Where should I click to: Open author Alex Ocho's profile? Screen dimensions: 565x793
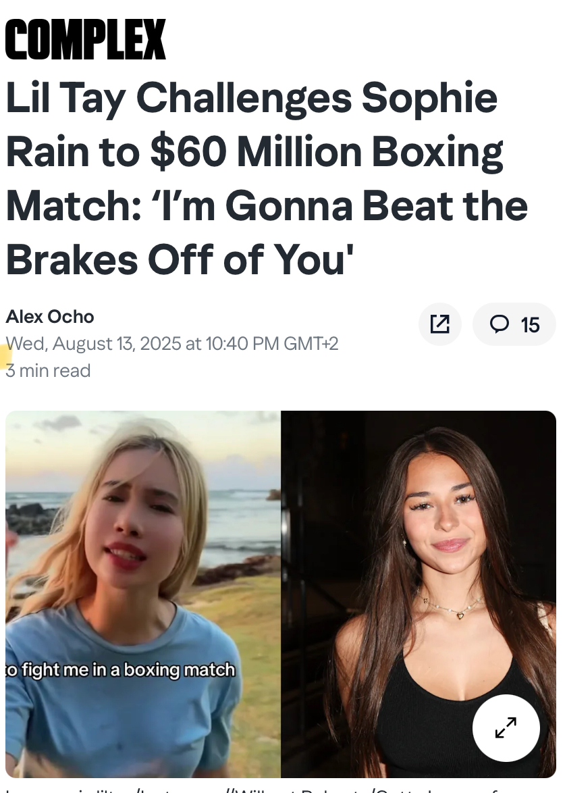[50, 317]
